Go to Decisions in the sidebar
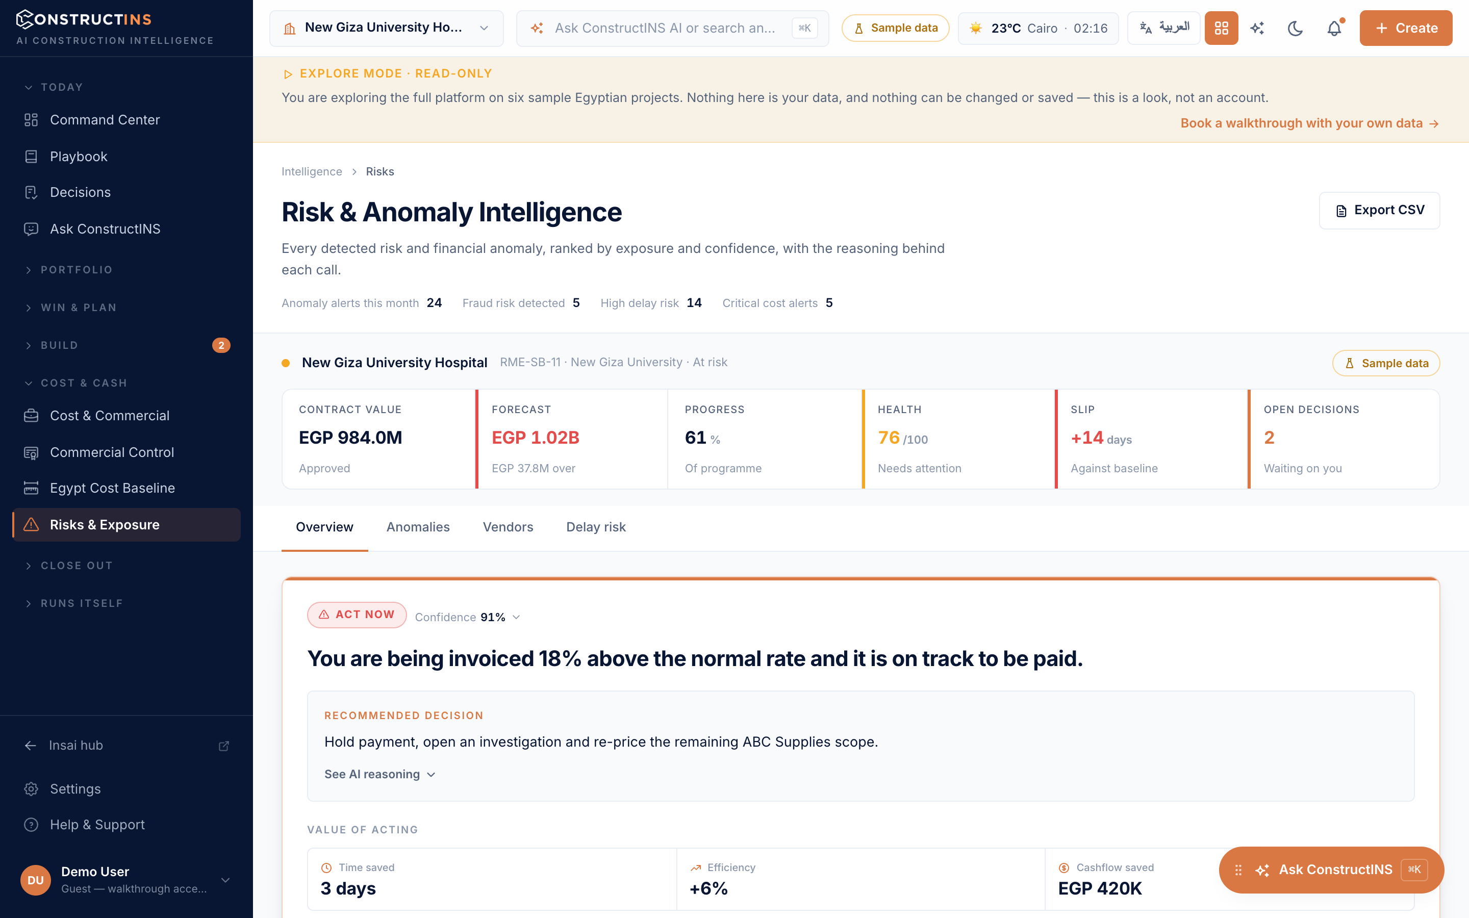The width and height of the screenshot is (1469, 918). (126, 192)
